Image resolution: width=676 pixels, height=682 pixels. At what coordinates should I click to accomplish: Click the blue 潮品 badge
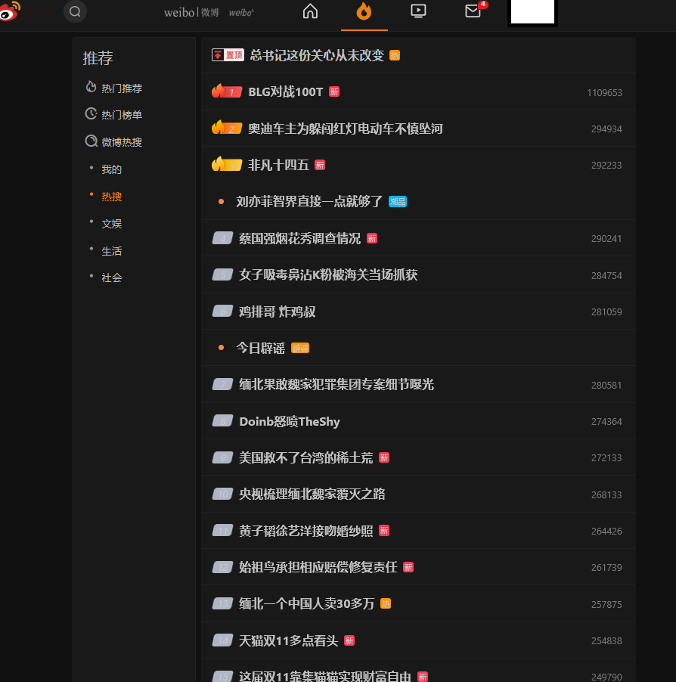(x=398, y=202)
